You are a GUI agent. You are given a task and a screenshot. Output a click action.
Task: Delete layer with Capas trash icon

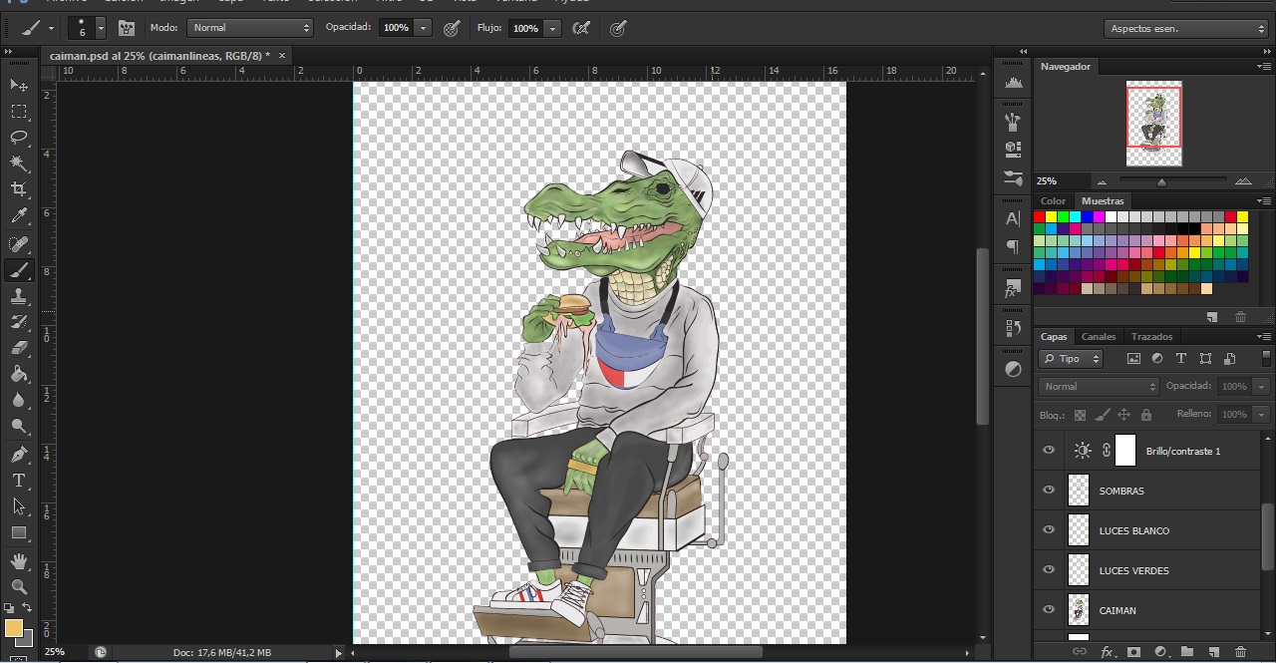click(x=1240, y=651)
